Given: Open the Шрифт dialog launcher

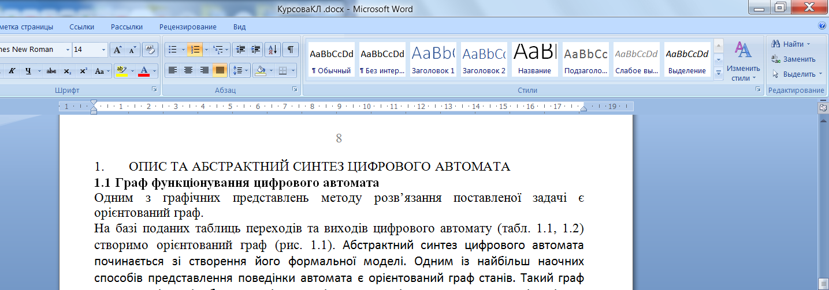Looking at the screenshot, I should 154,90.
